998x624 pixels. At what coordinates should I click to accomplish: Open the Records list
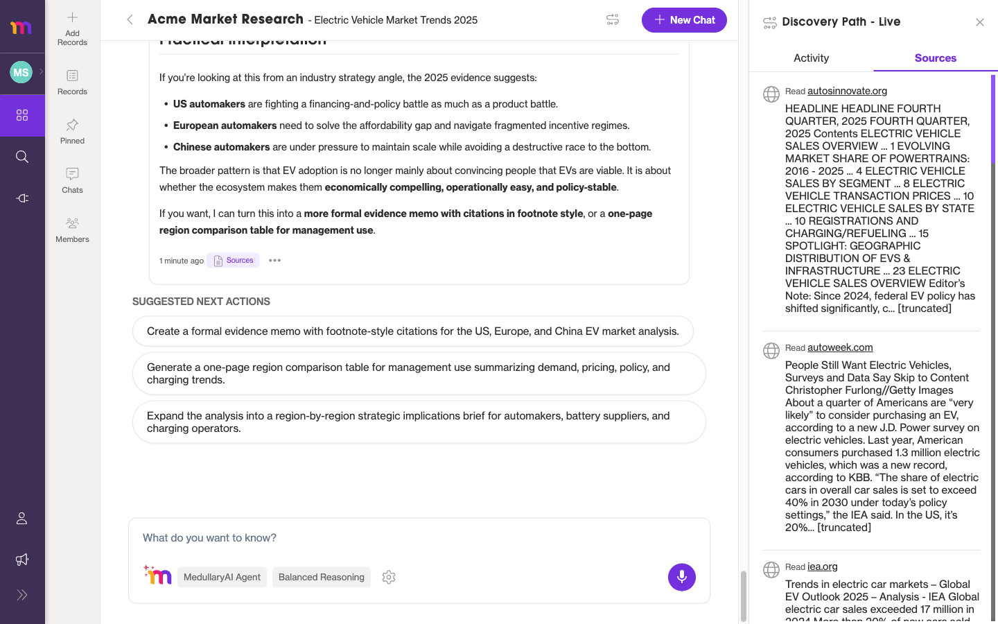(72, 83)
